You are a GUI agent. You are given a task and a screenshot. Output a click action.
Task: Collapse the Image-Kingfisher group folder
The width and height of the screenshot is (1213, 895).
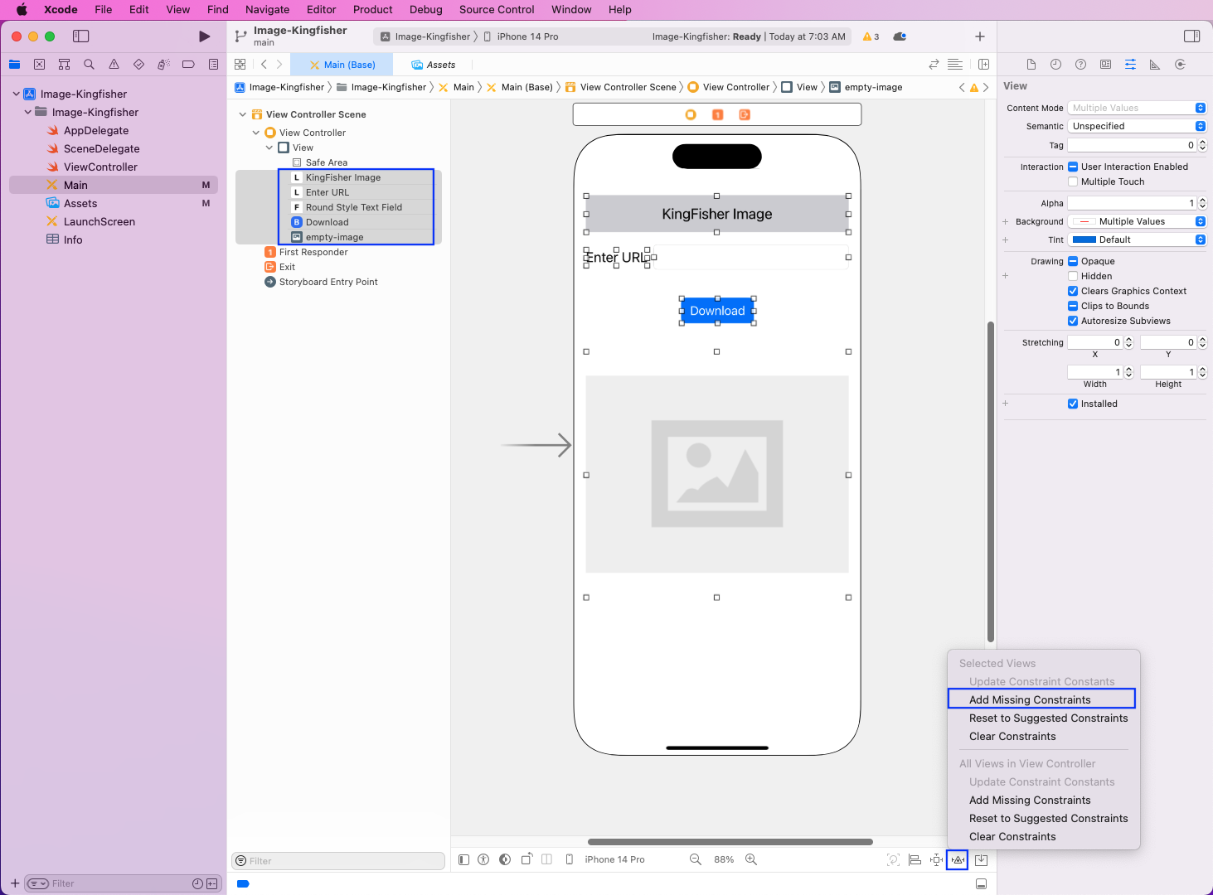[x=28, y=112]
